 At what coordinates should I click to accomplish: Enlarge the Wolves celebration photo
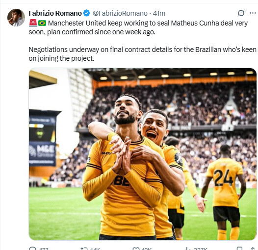click(x=143, y=154)
